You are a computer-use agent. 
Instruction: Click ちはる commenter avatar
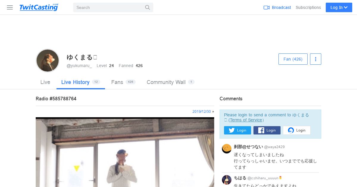227,180
